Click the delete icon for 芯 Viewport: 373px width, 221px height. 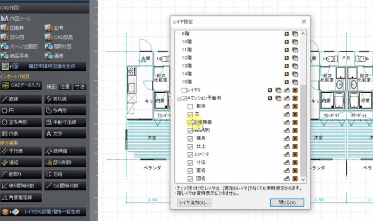pyautogui.click(x=295, y=114)
